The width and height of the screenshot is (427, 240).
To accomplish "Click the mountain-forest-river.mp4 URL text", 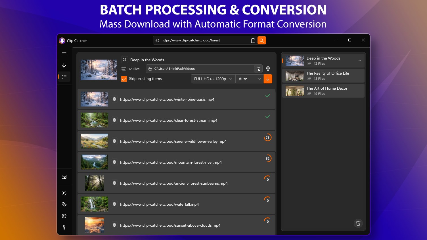I will pyautogui.click(x=171, y=162).
